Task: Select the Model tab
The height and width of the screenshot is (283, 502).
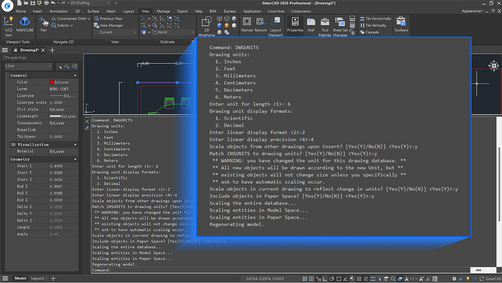Action: [x=20, y=278]
